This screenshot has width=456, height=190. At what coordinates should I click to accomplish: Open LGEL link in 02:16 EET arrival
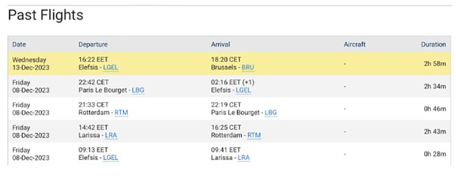(x=243, y=90)
